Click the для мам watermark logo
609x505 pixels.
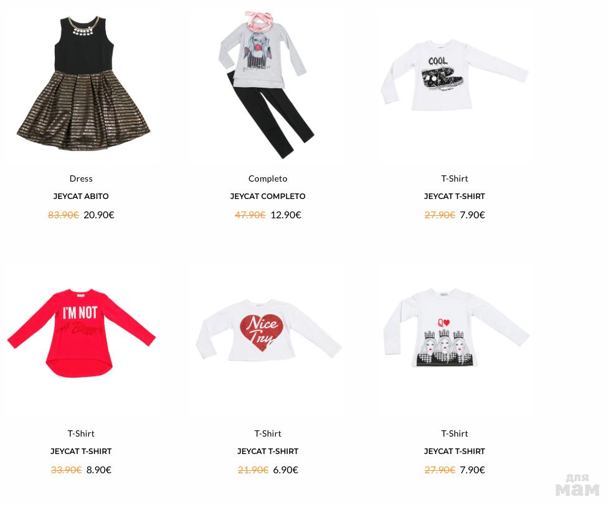(x=577, y=485)
